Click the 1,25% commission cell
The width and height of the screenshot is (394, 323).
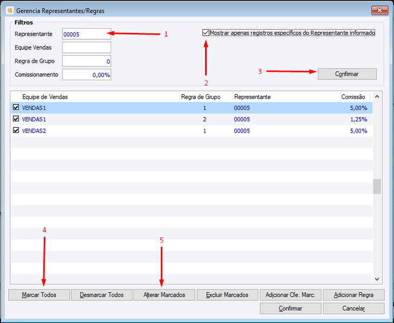pos(358,120)
